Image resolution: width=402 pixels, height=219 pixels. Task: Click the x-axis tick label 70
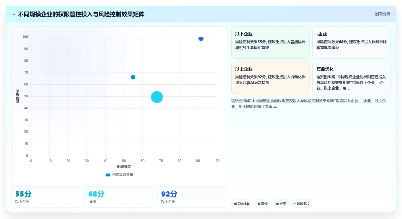(161, 161)
